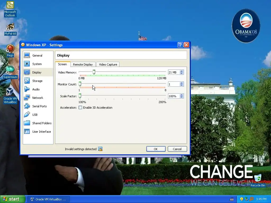
Task: Click the help question mark button
Action: (x=180, y=45)
